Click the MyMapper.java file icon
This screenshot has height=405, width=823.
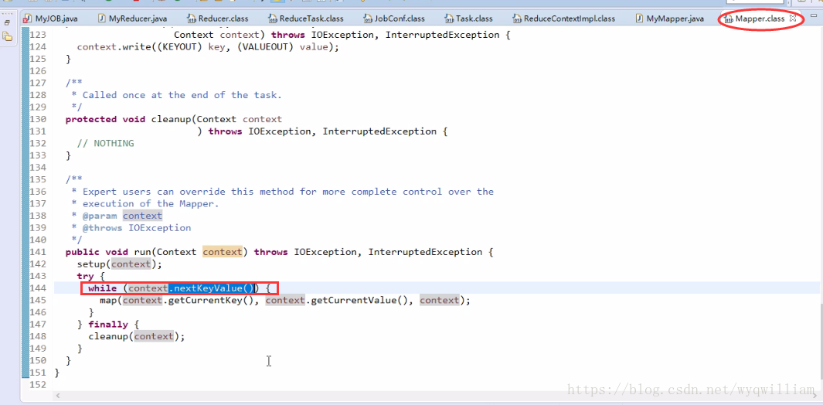(x=639, y=19)
